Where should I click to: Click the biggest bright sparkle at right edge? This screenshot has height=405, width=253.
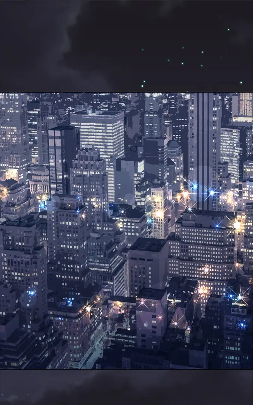click(x=237, y=225)
